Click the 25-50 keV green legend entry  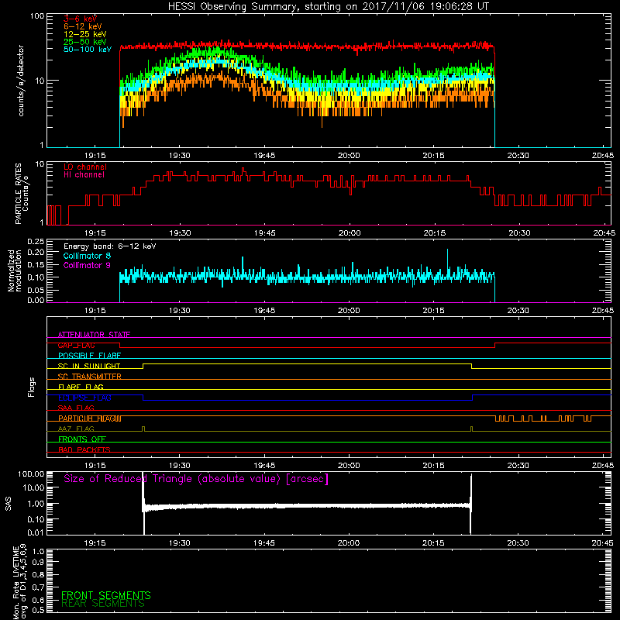[85, 42]
